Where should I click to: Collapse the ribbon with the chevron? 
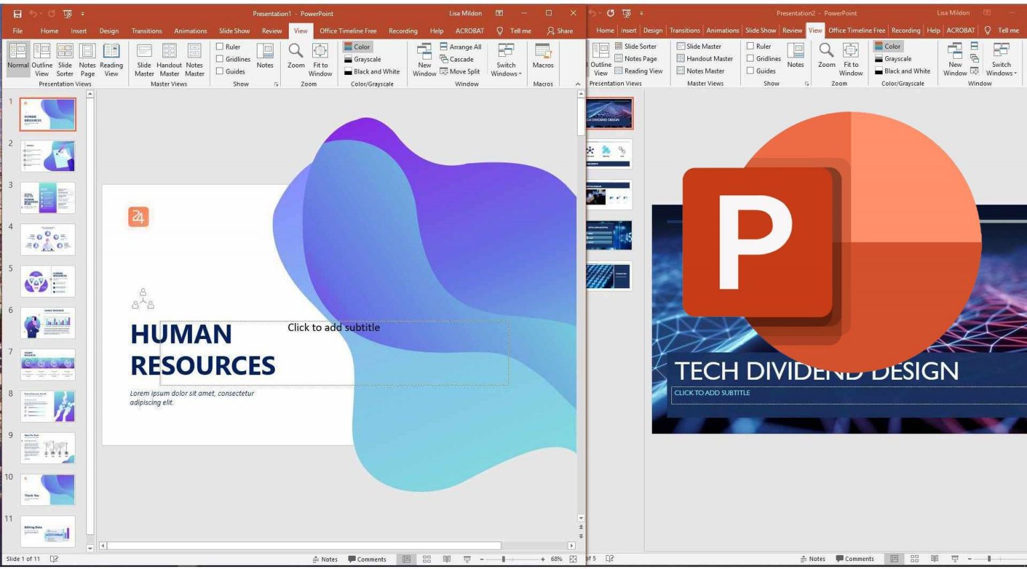(577, 84)
